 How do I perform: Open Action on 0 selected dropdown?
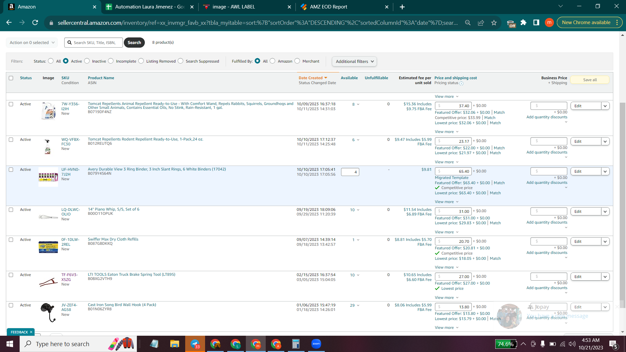coord(32,43)
